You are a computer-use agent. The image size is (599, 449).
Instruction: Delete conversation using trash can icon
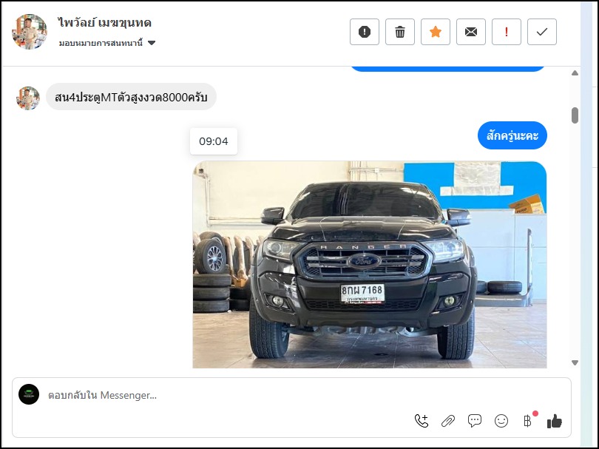(400, 32)
